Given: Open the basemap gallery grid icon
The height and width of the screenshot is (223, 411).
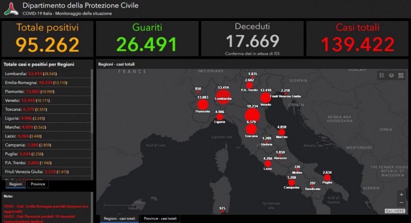Looking at the screenshot, I should point(401,75).
